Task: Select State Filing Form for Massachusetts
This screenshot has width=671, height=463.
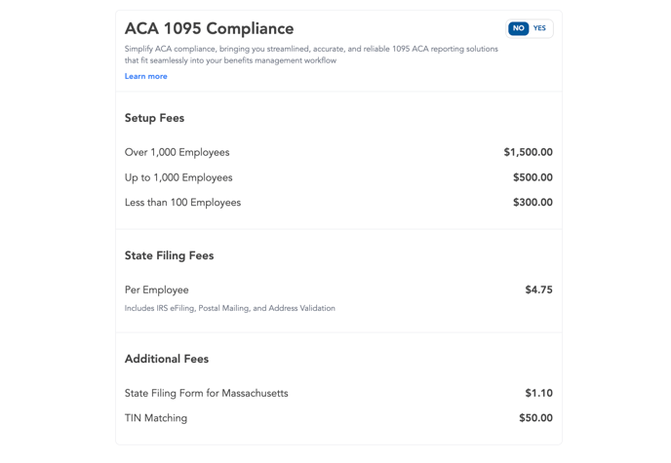Action: click(206, 393)
